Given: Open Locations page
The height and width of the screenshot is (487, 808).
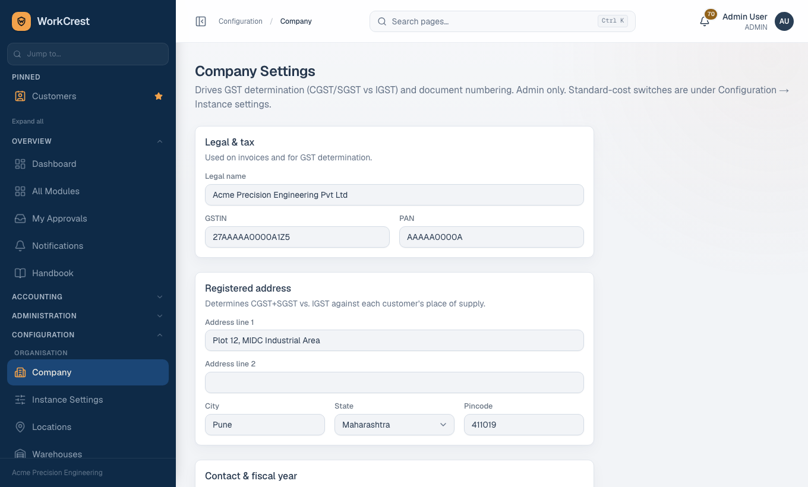Looking at the screenshot, I should [88, 427].
